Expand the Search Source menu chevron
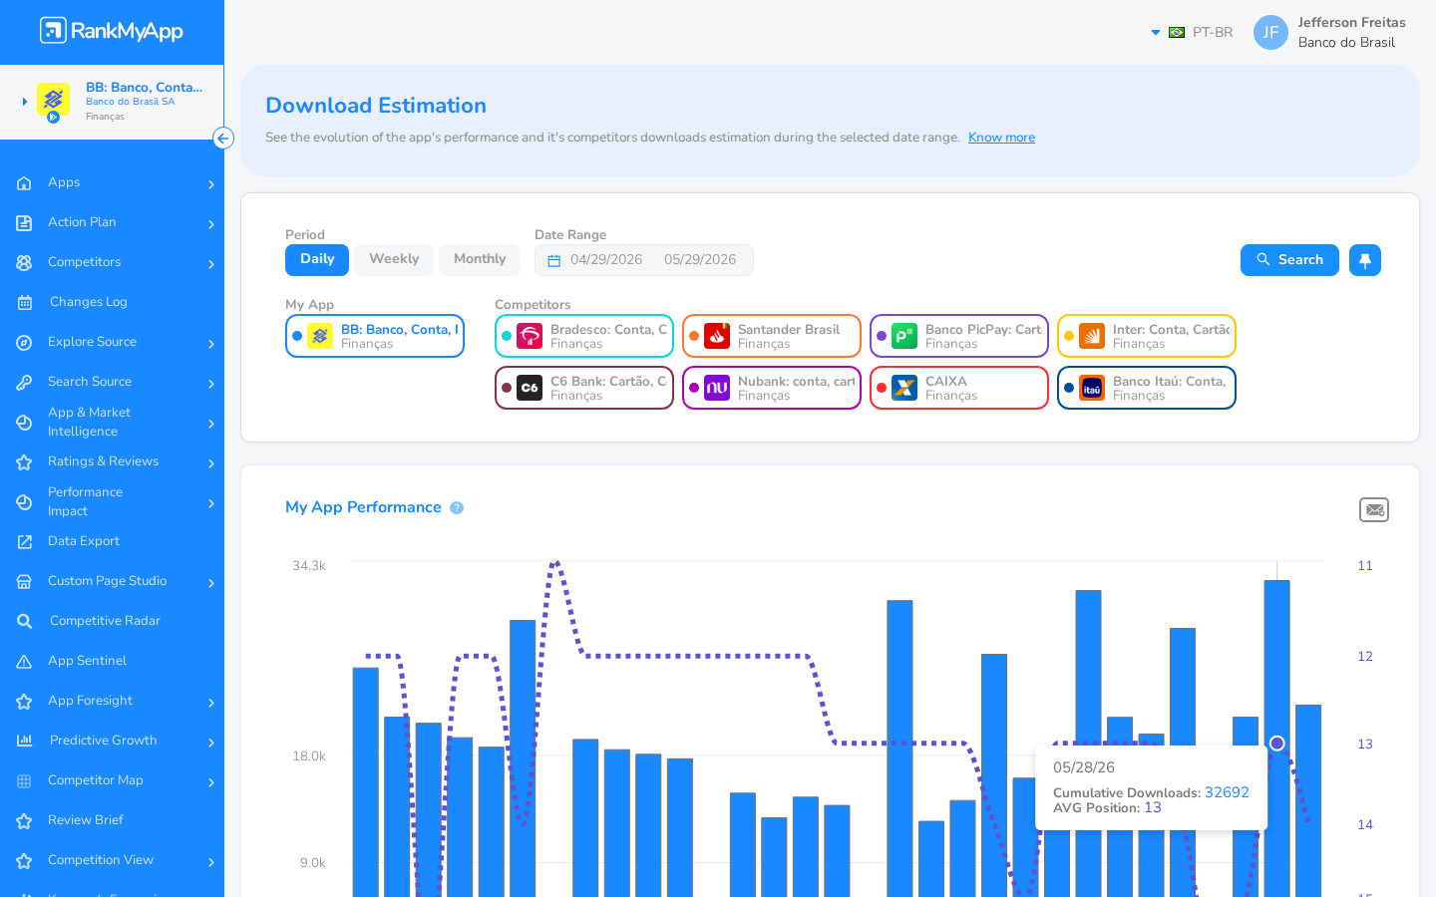This screenshot has height=897, width=1436. click(211, 384)
